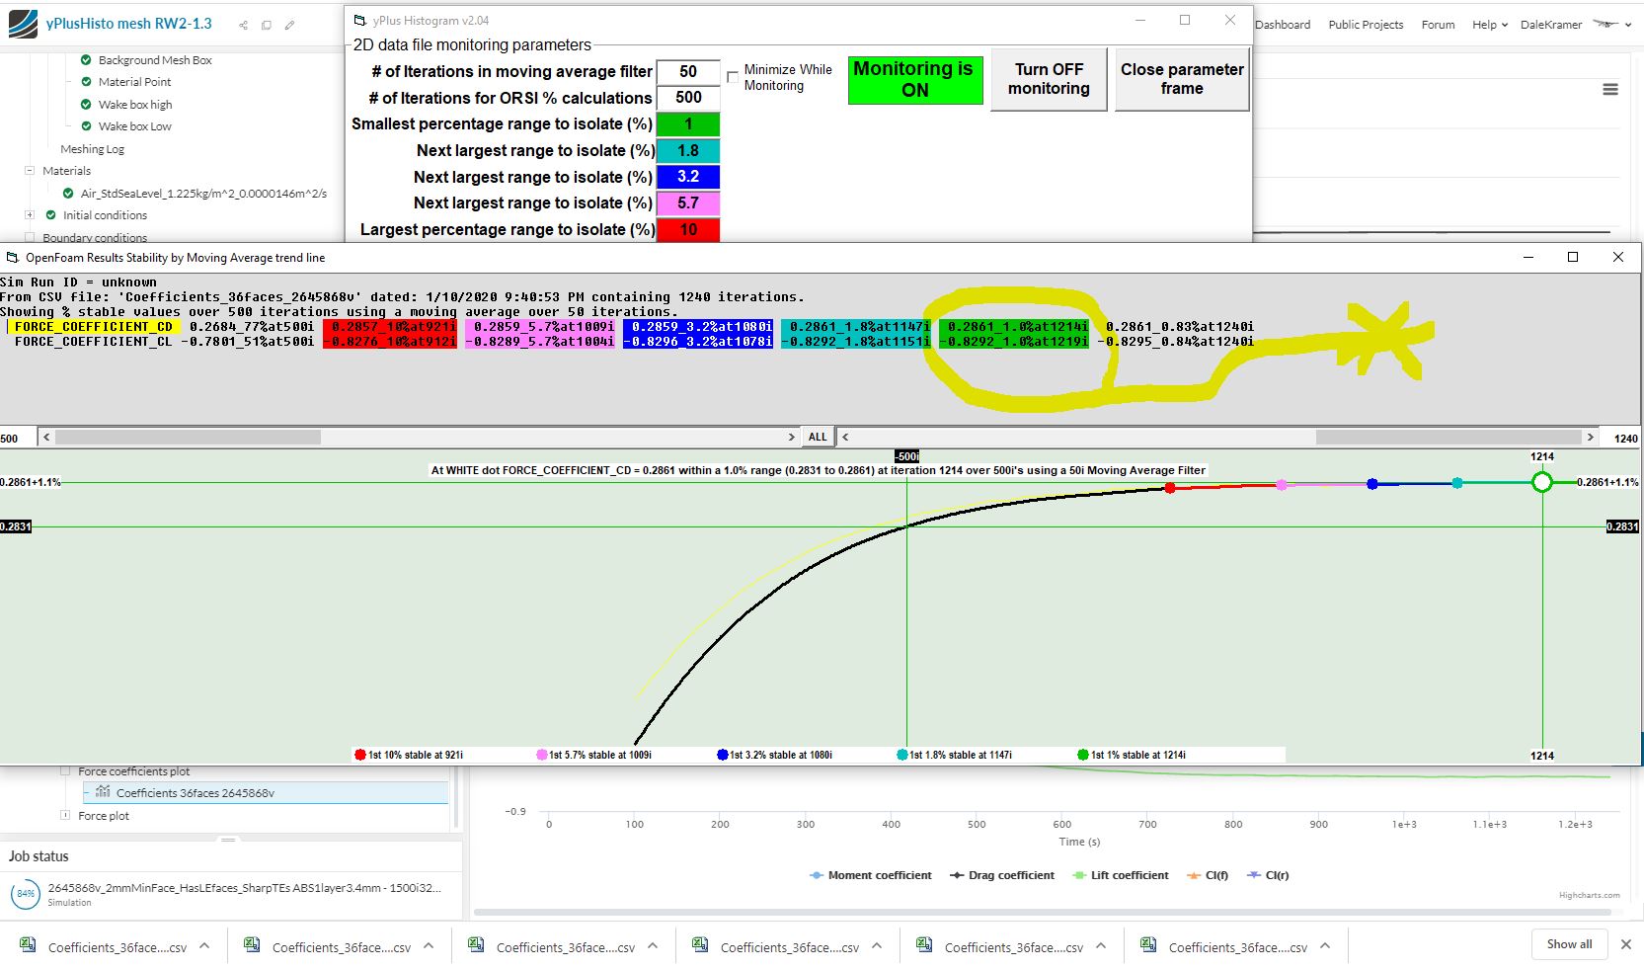The height and width of the screenshot is (969, 1644).
Task: Click the blue range field showing 3.2
Action: tap(688, 177)
